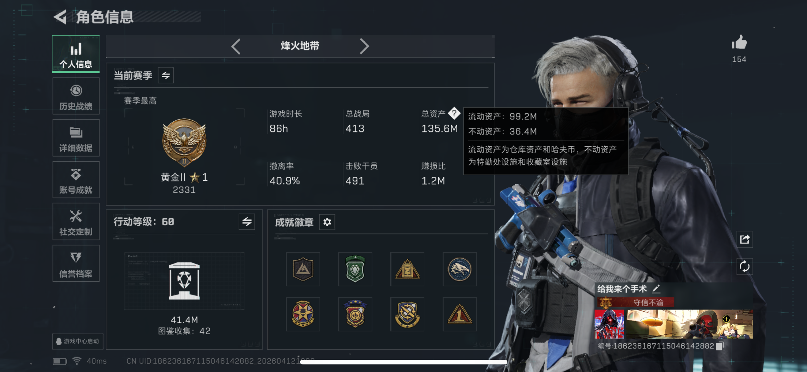Open the 详细数据 tab
Image resolution: width=807 pixels, height=372 pixels.
pyautogui.click(x=76, y=138)
